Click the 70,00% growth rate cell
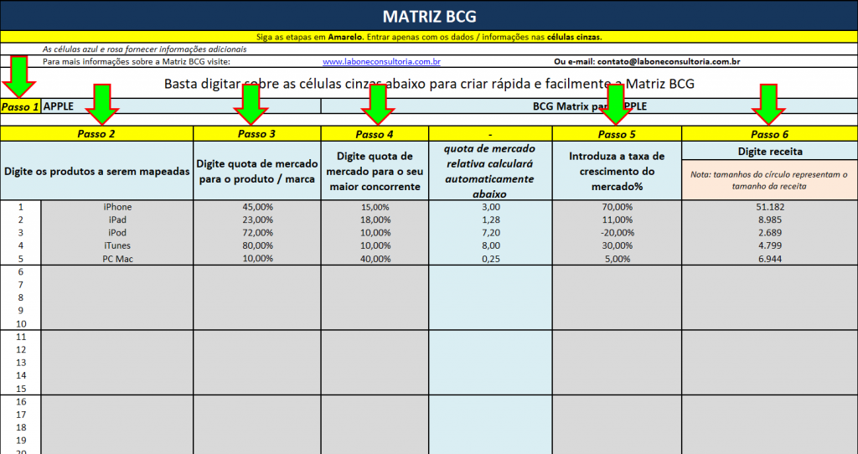Viewport: 858px width, 454px height. (x=618, y=207)
